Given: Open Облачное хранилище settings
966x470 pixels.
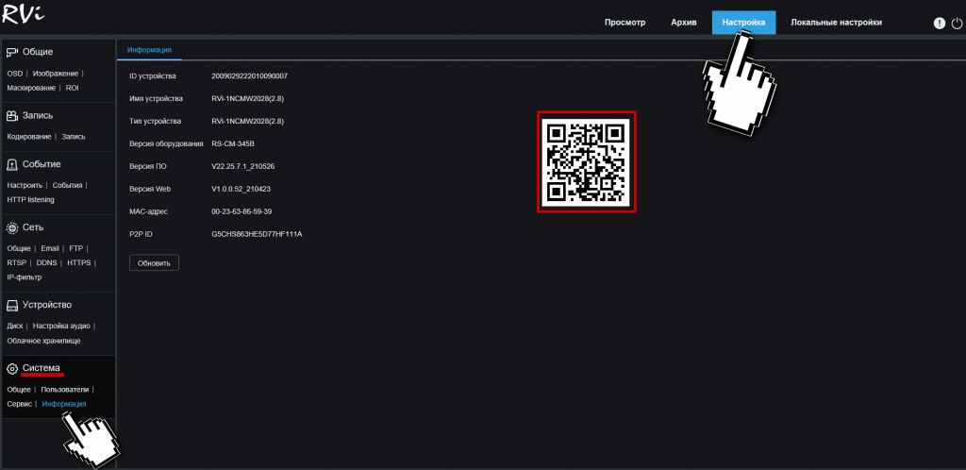Looking at the screenshot, I should (x=43, y=340).
